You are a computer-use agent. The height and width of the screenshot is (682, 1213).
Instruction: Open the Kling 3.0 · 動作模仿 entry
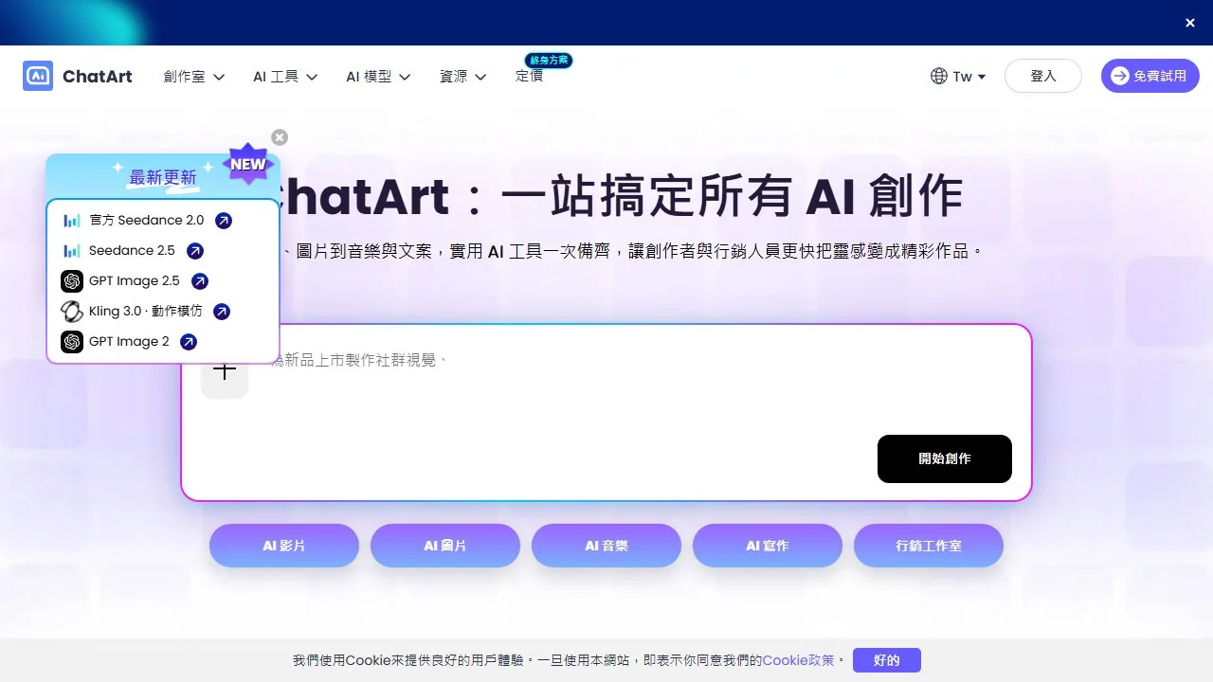(146, 312)
